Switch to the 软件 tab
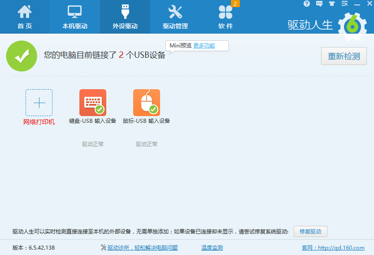This screenshot has height=255, width=374. pyautogui.click(x=226, y=17)
